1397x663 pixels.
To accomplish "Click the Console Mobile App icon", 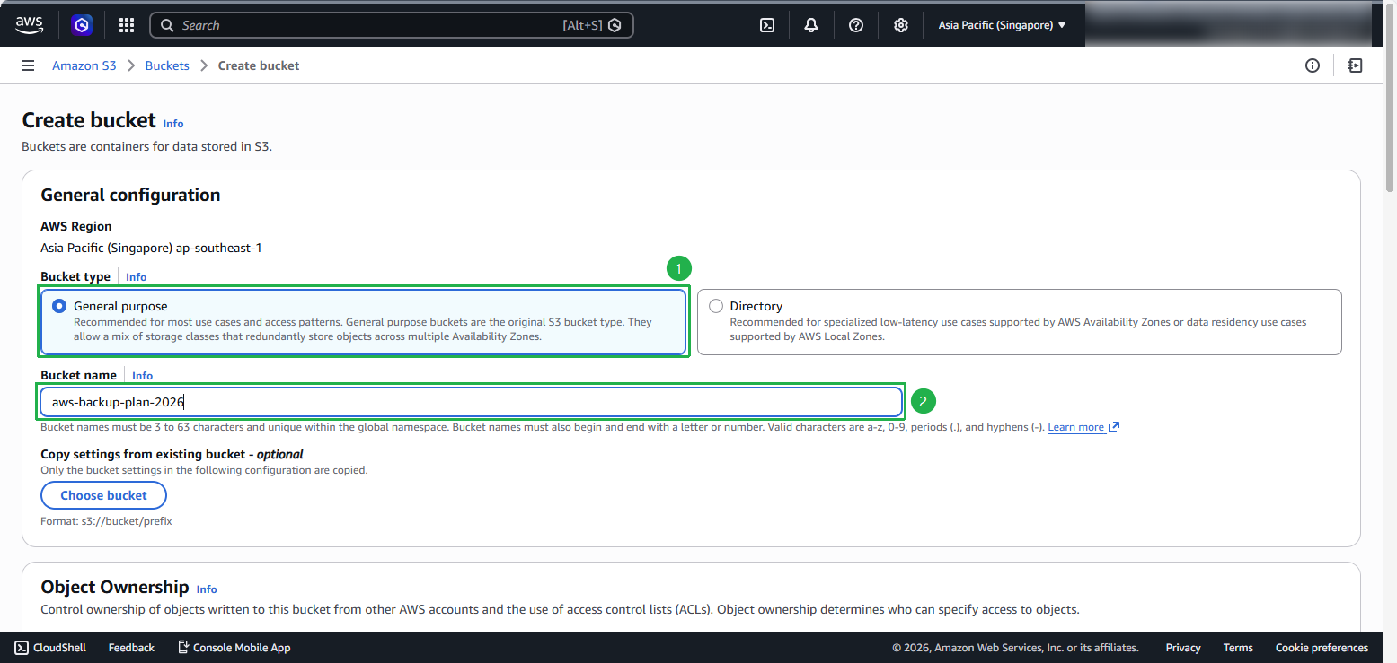I will 183,648.
